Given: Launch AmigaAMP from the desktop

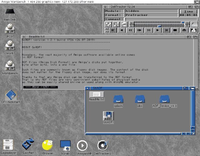Looking at the screenshot, I should pyautogui.click(x=82, y=145).
